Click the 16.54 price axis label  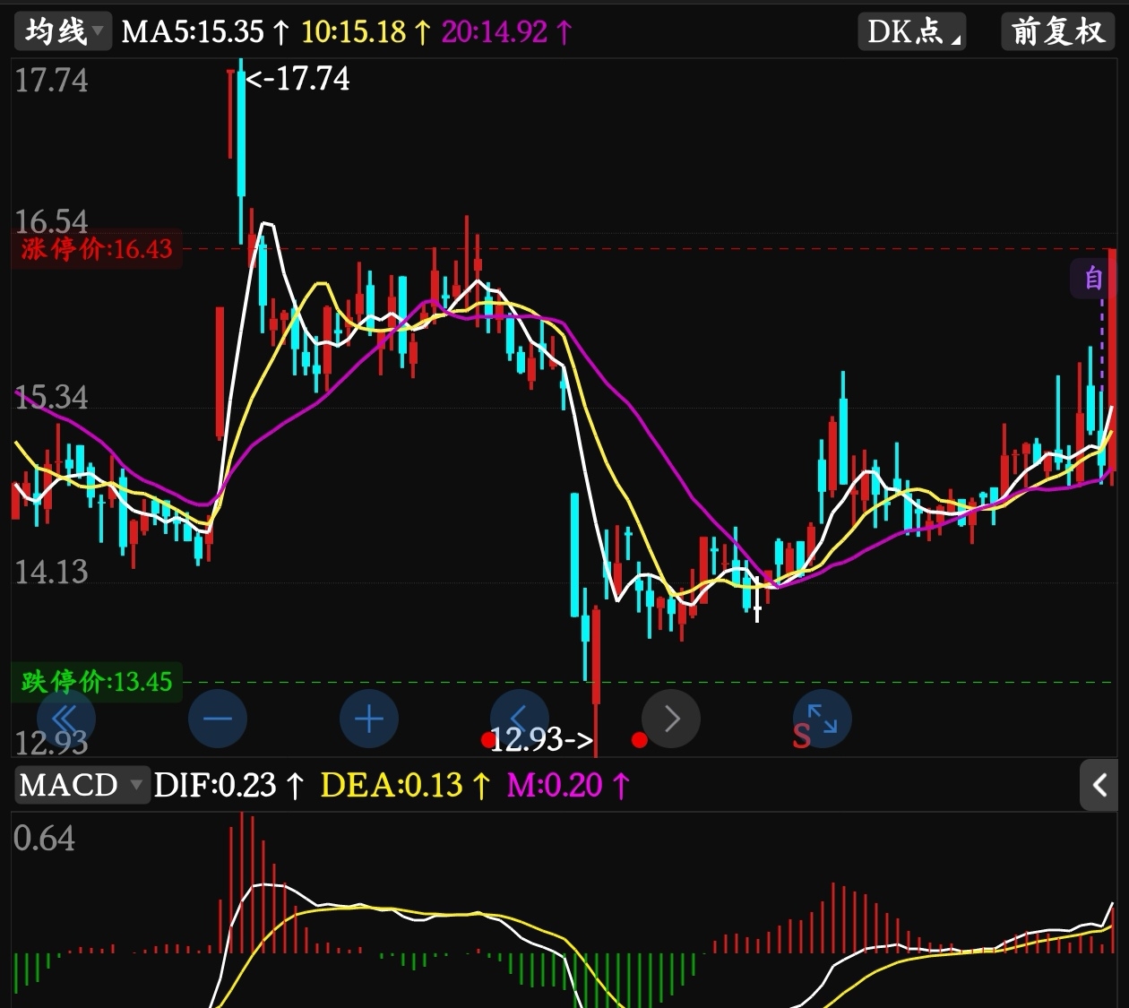[51, 221]
